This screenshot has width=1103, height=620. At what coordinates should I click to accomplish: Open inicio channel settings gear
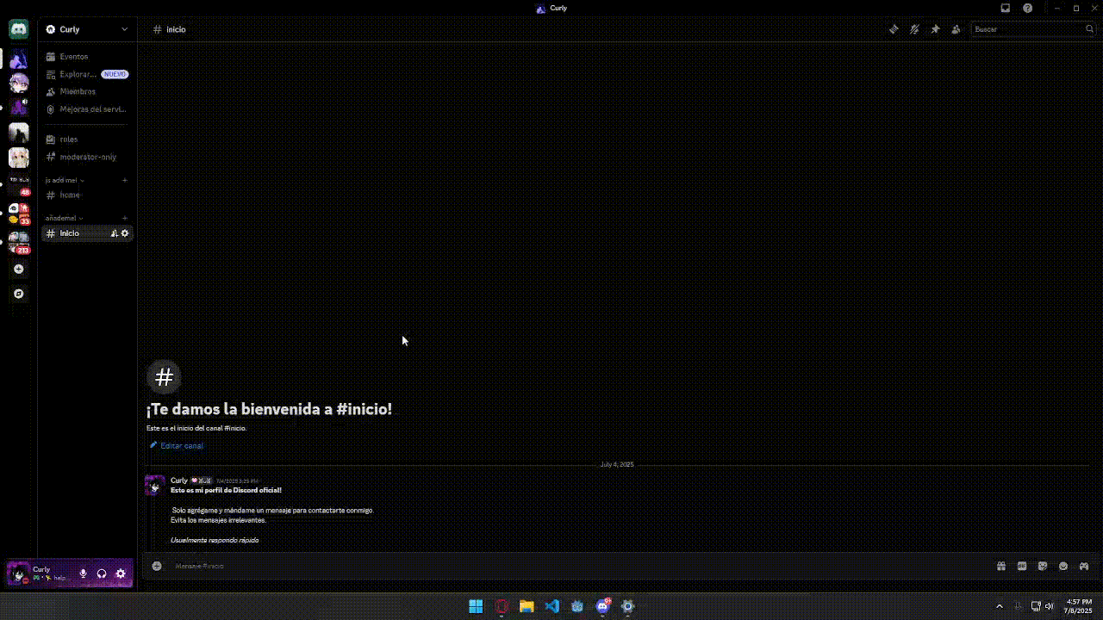125,233
